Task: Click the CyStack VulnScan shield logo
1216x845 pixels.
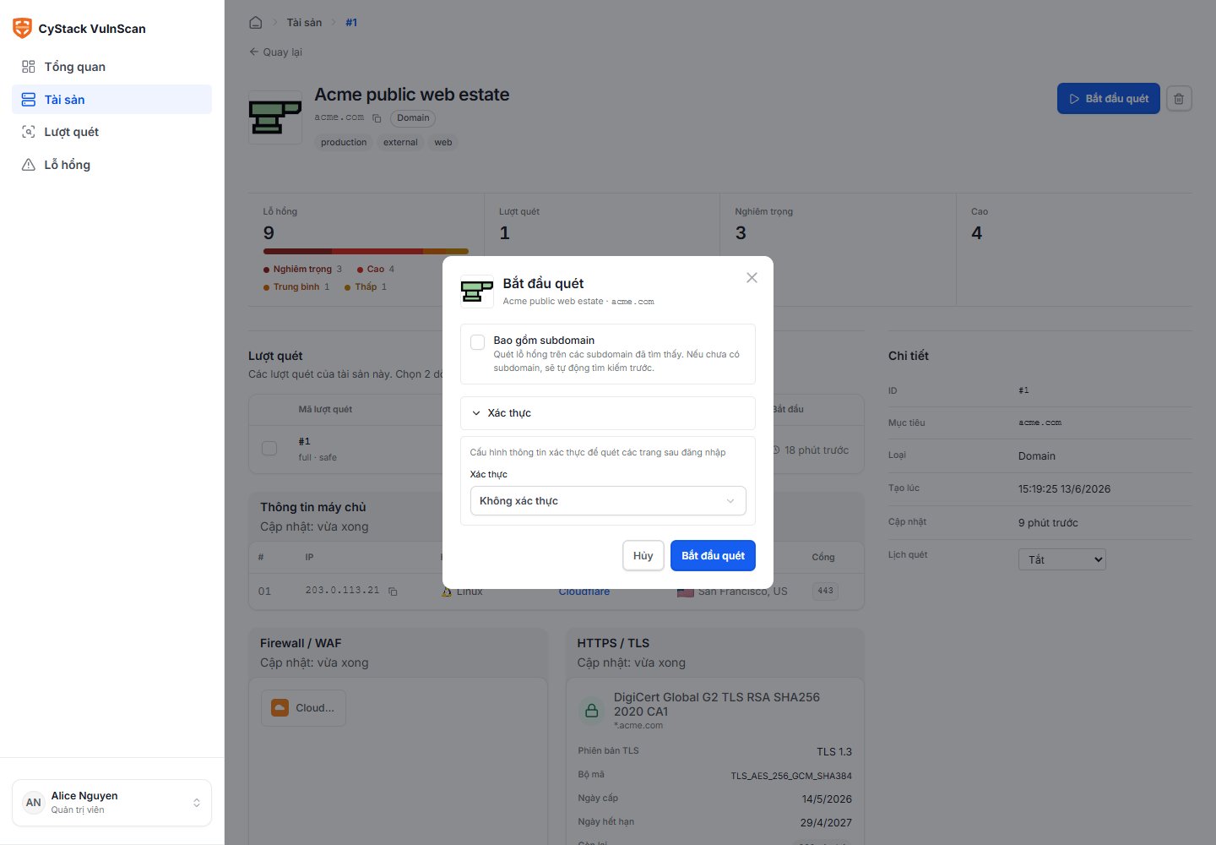Action: pyautogui.click(x=22, y=28)
